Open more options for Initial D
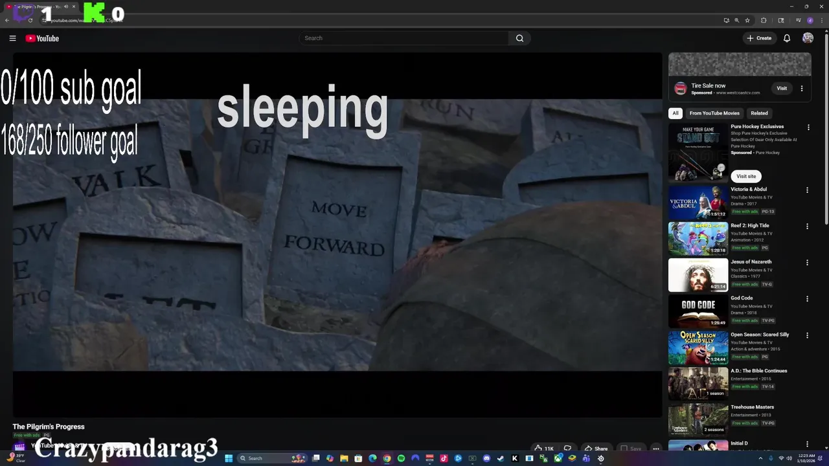 pyautogui.click(x=808, y=444)
